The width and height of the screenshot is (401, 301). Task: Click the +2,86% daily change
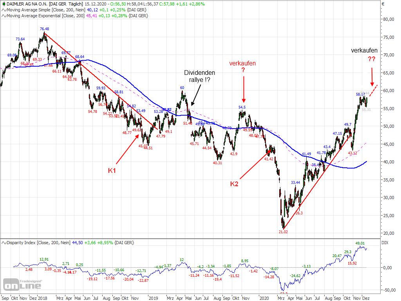pos(196,4)
